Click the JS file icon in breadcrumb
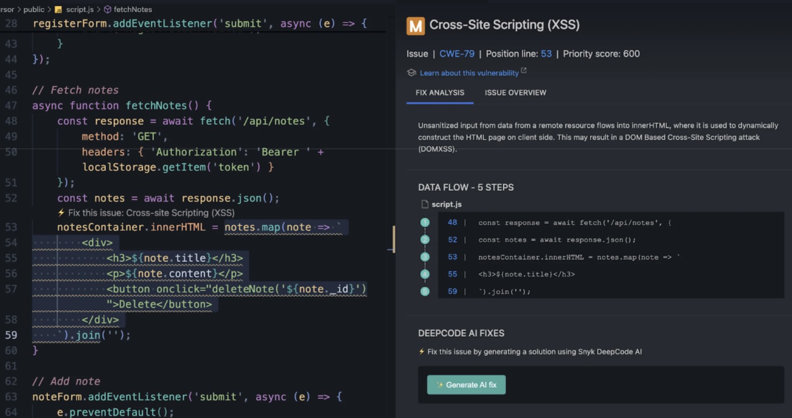This screenshot has width=792, height=418. 58,9
